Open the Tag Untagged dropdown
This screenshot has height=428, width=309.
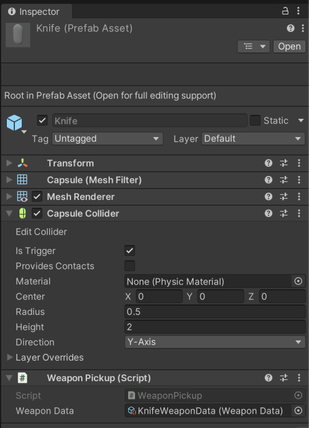tap(108, 139)
